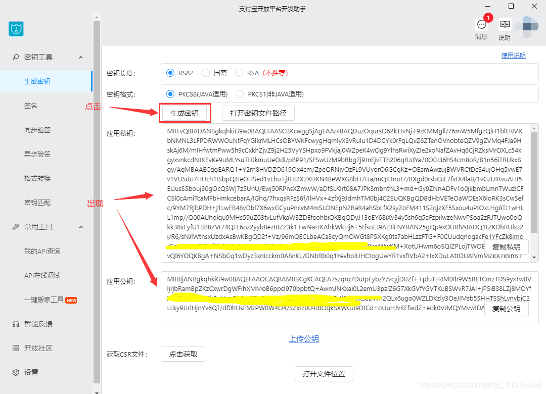Click the private key scrollbar up arrow
The image size is (546, 394).
coord(534,128)
